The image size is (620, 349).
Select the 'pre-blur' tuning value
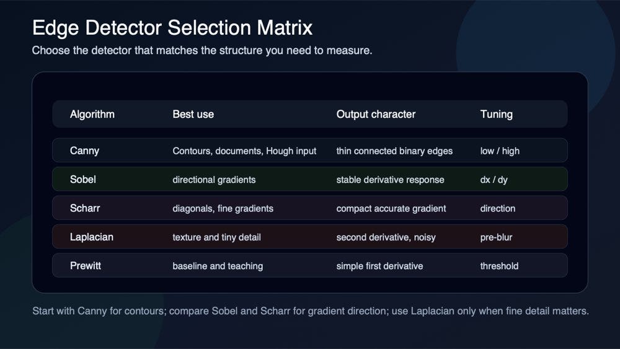coord(496,237)
